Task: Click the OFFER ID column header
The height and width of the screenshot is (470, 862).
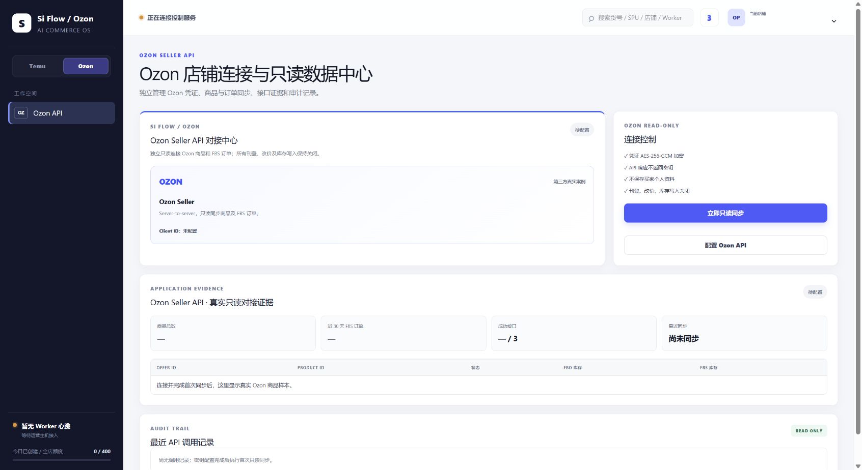Action: coord(166,368)
